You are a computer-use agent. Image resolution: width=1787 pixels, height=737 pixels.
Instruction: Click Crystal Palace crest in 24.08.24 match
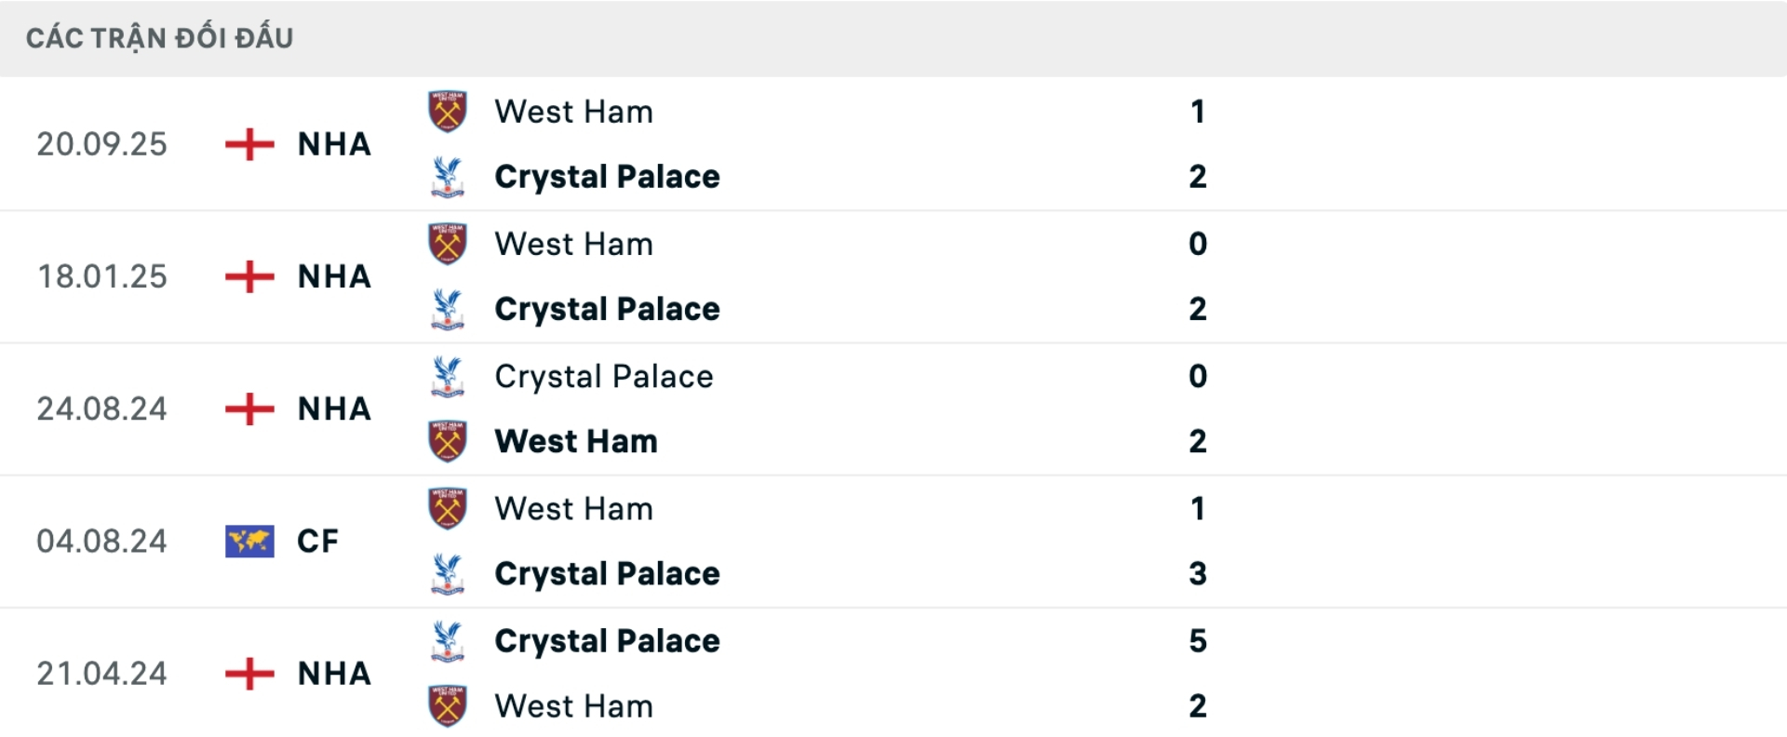click(447, 376)
